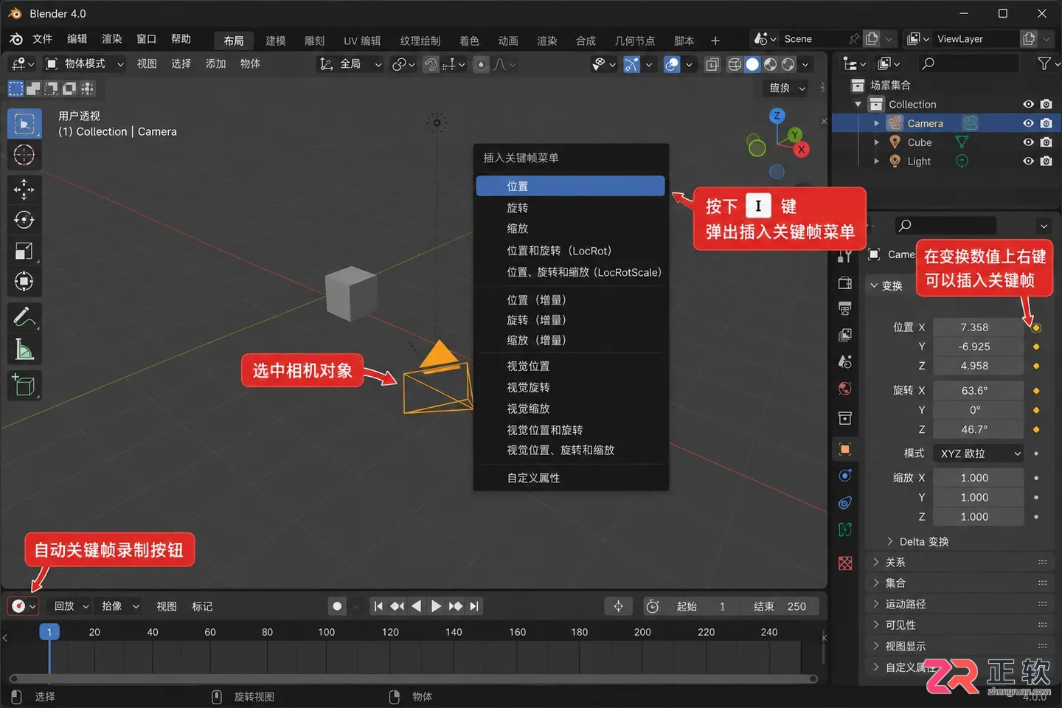This screenshot has height=708, width=1062.
Task: Activate the Select Box tool
Action: tap(24, 124)
